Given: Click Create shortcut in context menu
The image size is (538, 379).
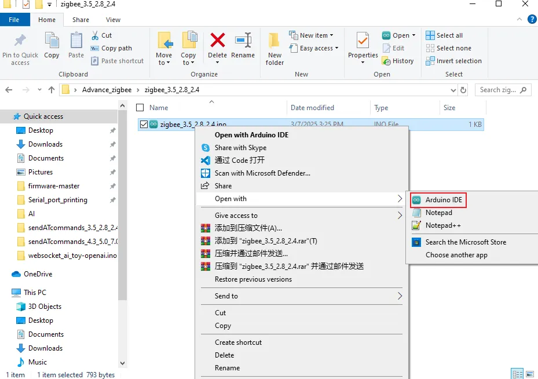Looking at the screenshot, I should [x=238, y=342].
